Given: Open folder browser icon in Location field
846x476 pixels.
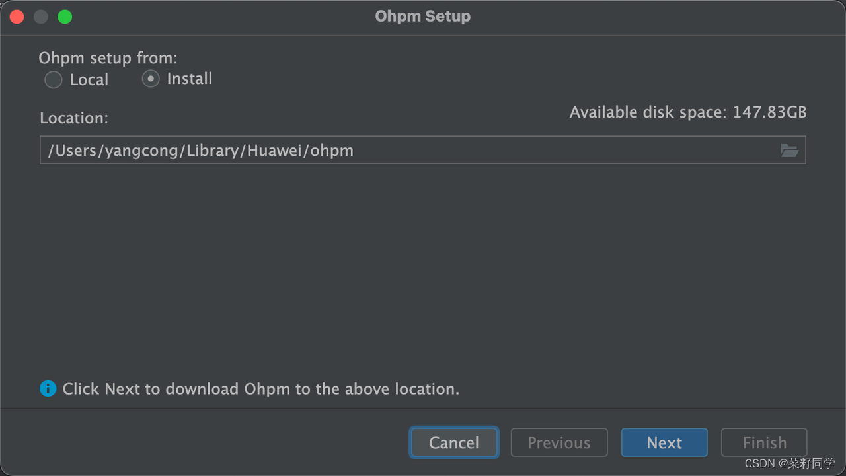Looking at the screenshot, I should pos(789,151).
